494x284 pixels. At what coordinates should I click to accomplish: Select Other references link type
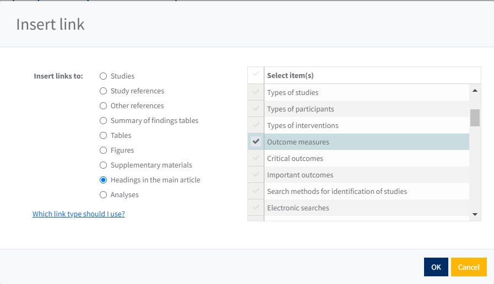pos(103,106)
